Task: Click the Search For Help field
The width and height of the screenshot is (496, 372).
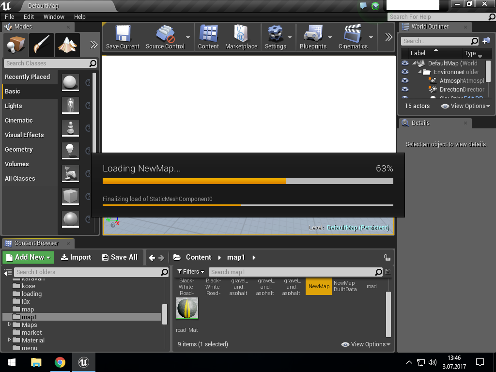Action: point(441,17)
